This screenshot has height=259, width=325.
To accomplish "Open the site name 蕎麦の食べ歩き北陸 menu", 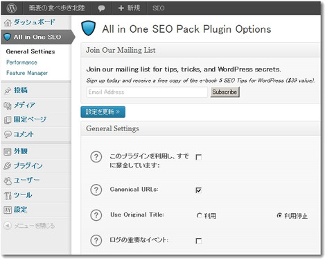I will (x=57, y=8).
